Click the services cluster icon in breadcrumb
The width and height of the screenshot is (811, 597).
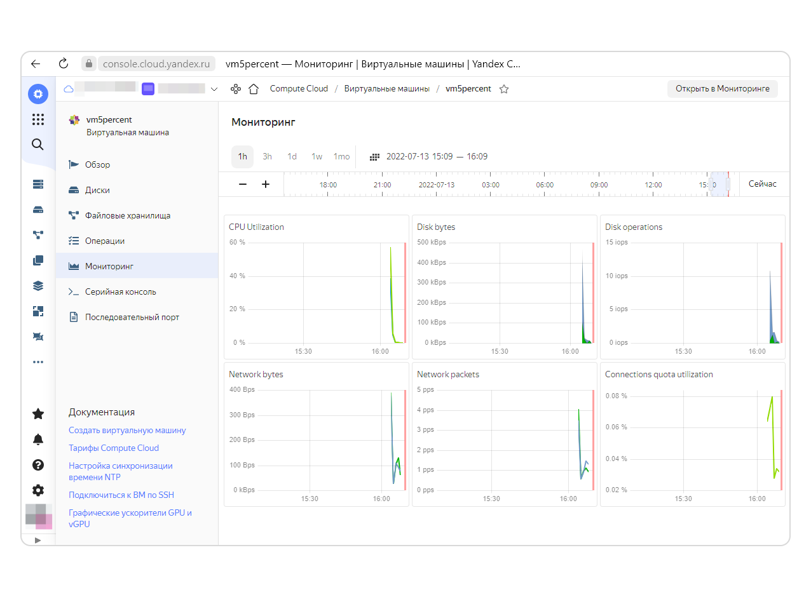click(x=236, y=89)
